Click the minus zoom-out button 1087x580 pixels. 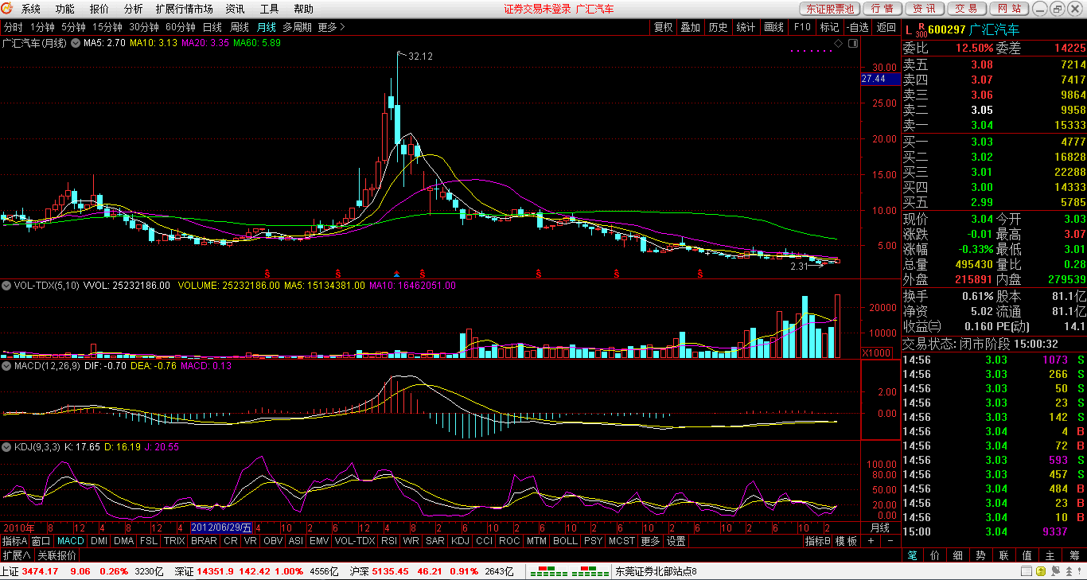890,541
